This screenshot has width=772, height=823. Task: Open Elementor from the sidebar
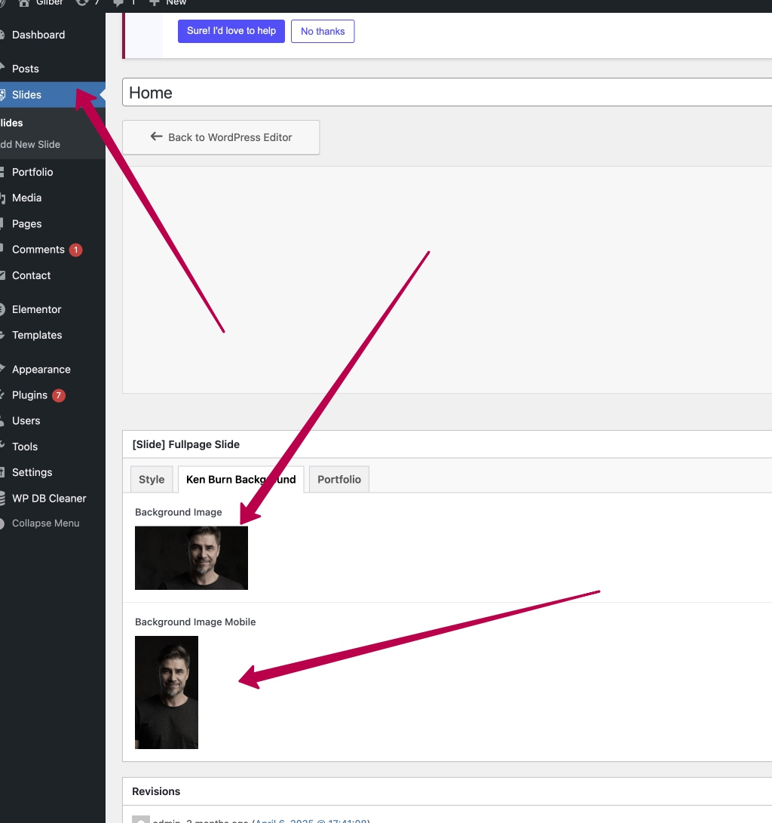click(x=36, y=309)
